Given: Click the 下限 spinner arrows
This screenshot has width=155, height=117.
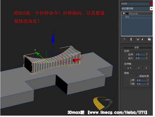Looking at the screenshot, I should pyautogui.click(x=148, y=84).
